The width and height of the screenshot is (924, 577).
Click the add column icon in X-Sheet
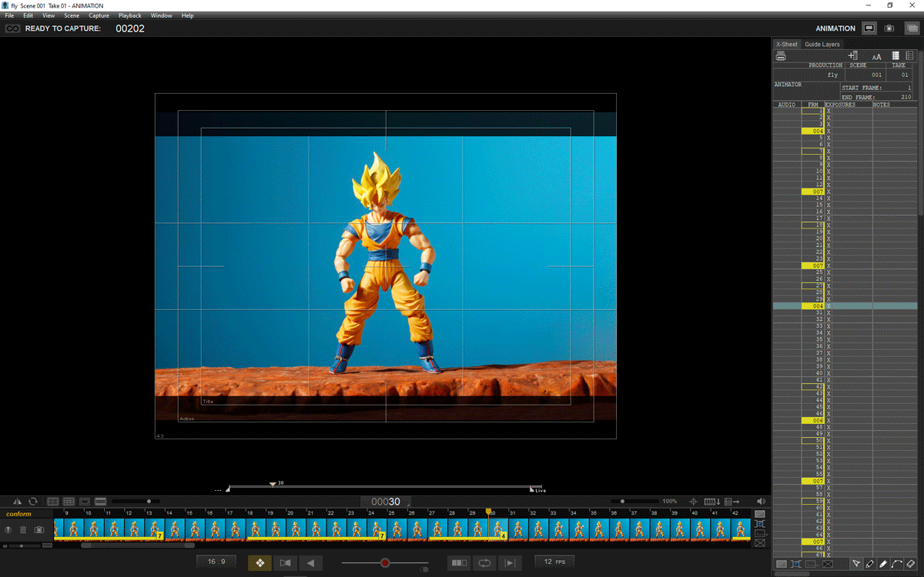[852, 56]
